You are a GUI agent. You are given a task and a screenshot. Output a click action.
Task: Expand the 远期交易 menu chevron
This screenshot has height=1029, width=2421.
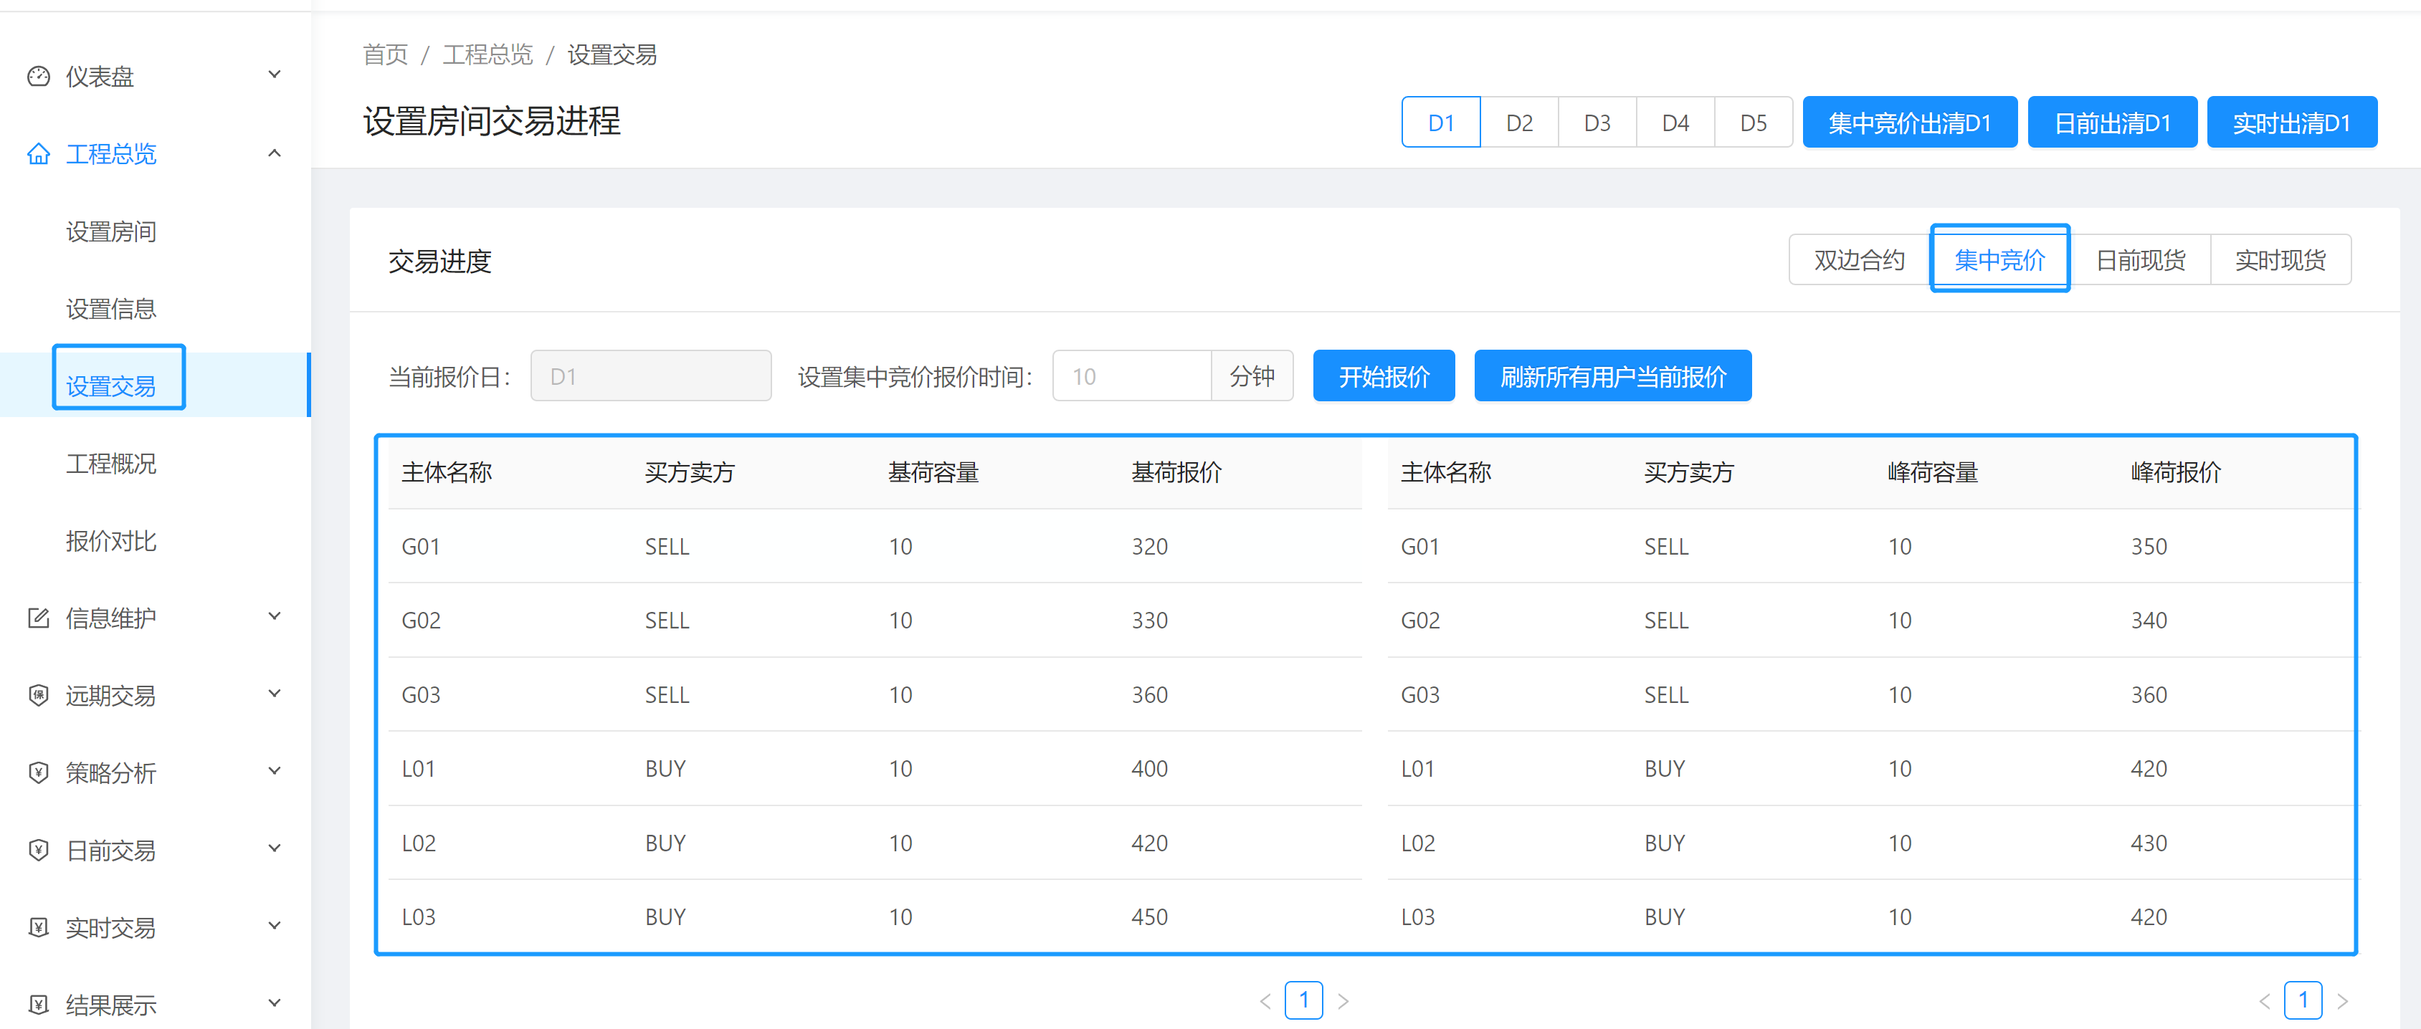tap(275, 694)
